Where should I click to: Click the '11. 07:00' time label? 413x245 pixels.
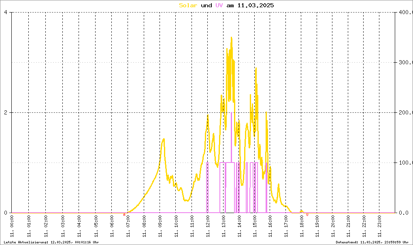tap(128, 226)
